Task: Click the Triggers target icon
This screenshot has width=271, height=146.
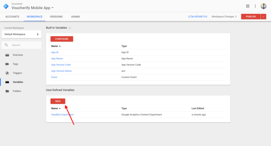Action: [x=7, y=73]
